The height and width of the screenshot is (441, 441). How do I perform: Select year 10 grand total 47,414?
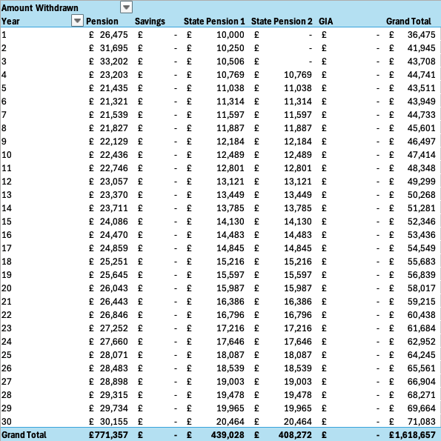tap(421, 155)
